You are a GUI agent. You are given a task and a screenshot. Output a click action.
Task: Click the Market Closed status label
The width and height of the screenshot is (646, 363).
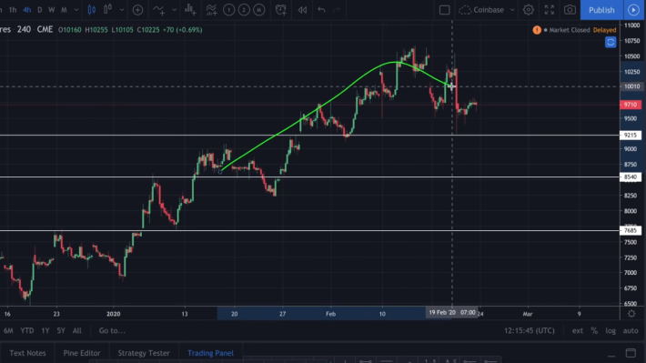(x=569, y=30)
